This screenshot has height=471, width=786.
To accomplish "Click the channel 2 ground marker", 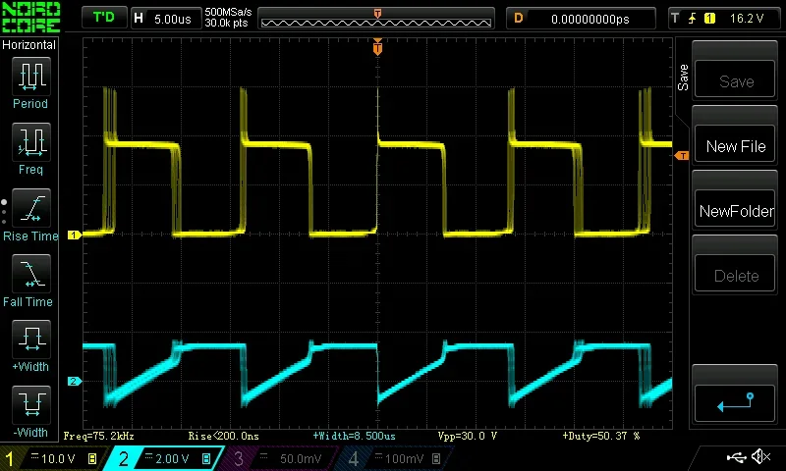I will click(x=75, y=381).
